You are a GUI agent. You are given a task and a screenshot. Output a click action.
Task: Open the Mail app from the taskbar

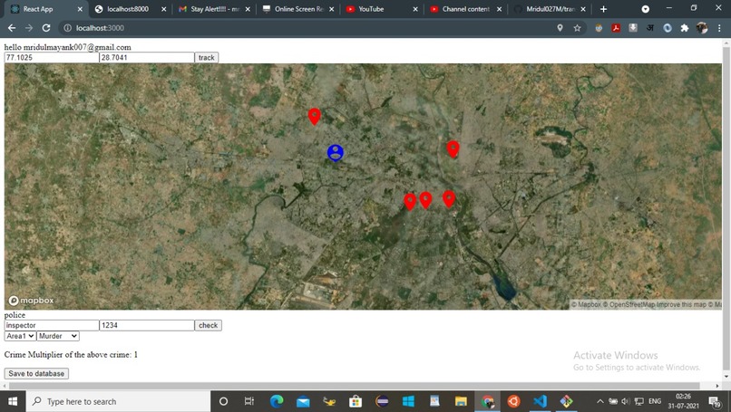tap(303, 401)
